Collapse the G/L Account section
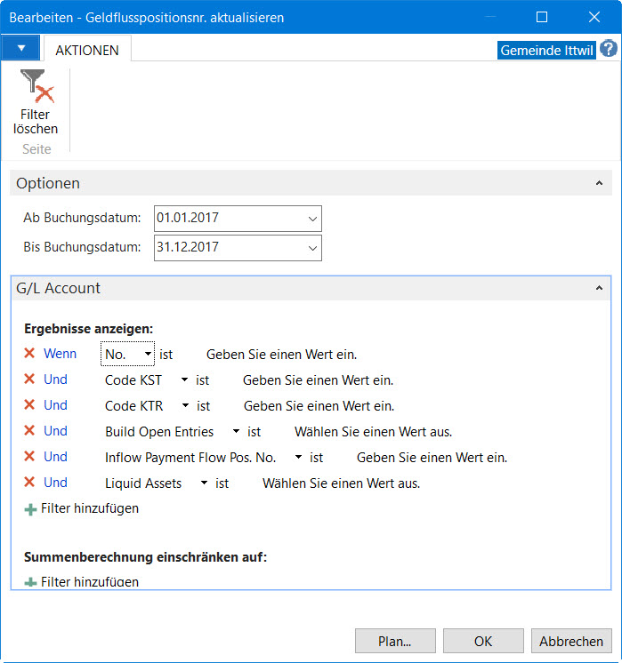Screen dimensions: 622x663 coord(599,288)
